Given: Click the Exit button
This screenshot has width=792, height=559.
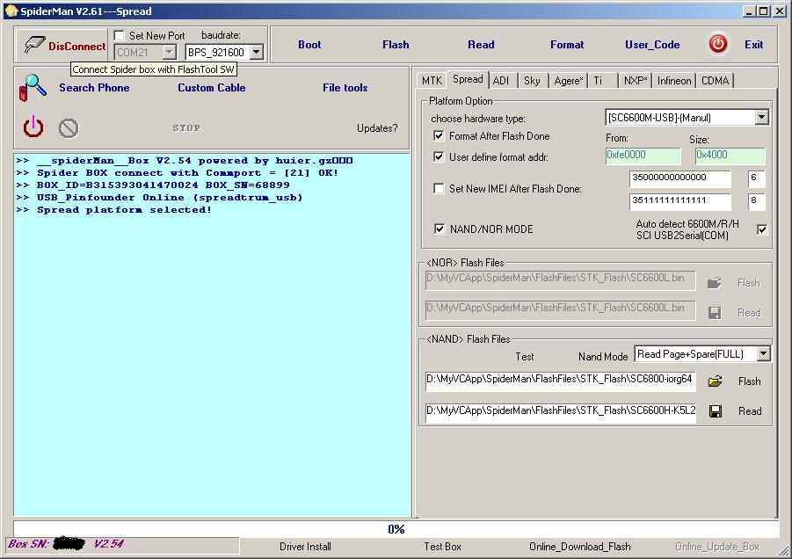Looking at the screenshot, I should [x=753, y=45].
